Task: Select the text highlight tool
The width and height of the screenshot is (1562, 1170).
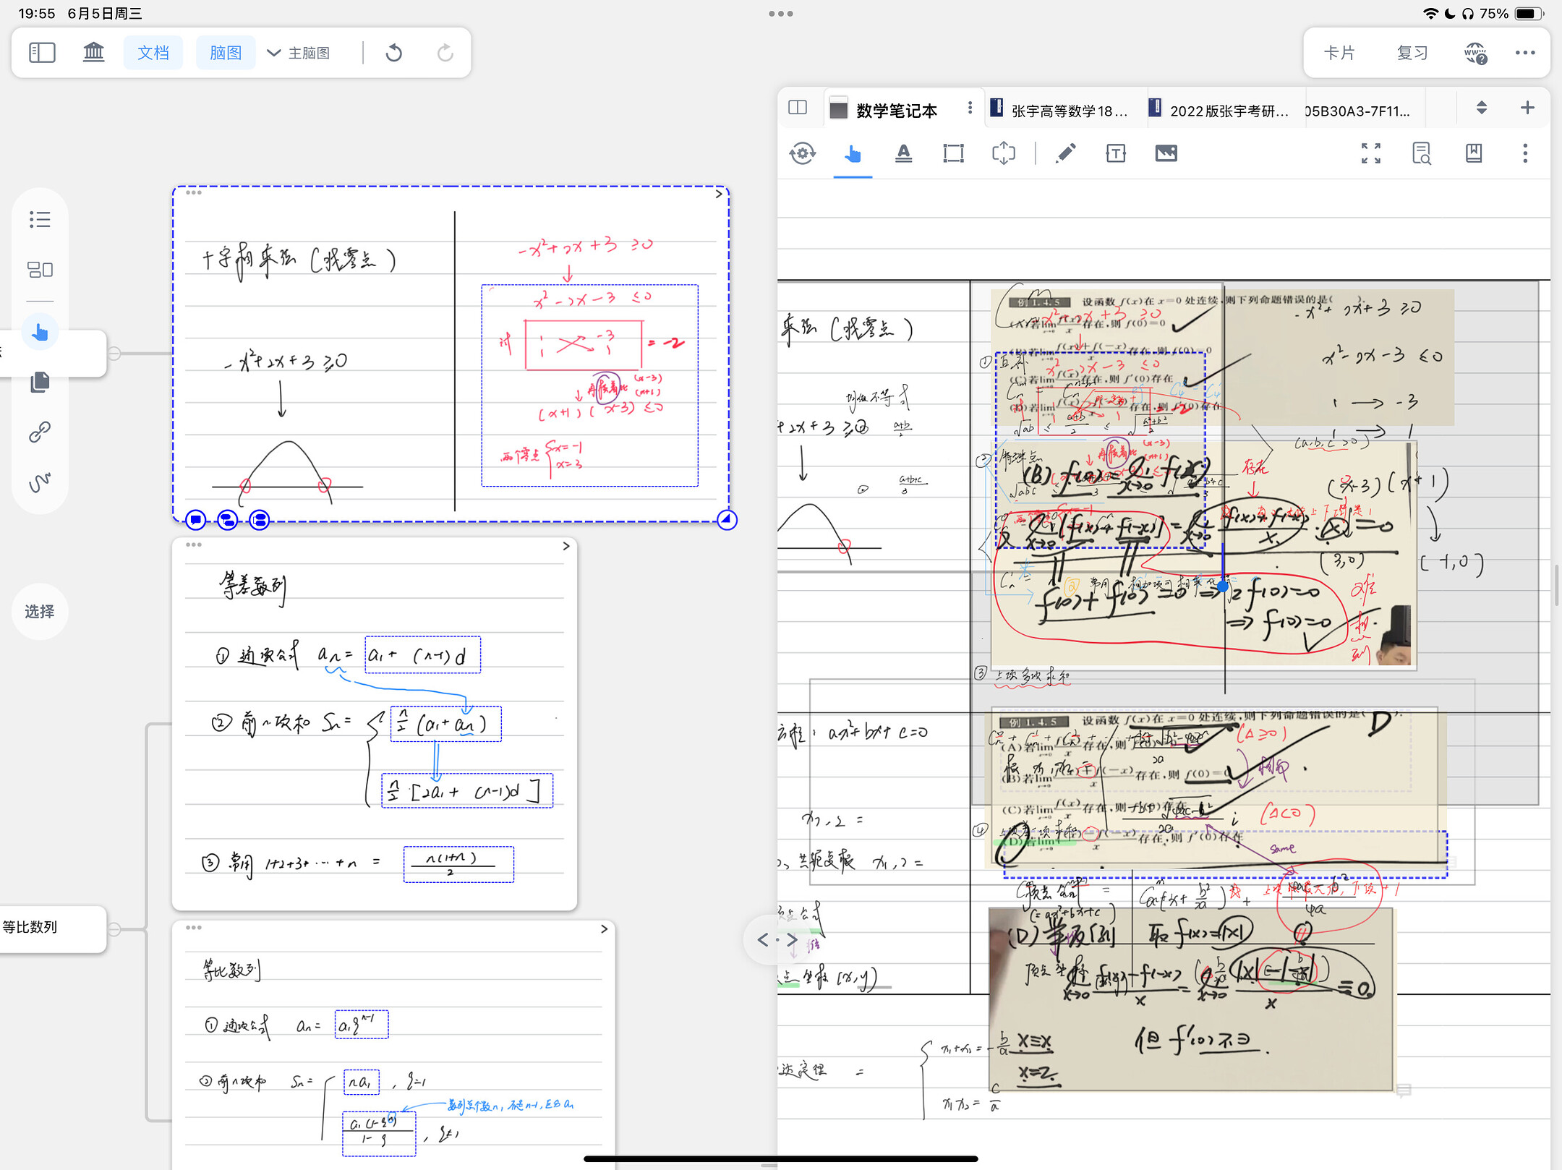Action: pos(904,153)
